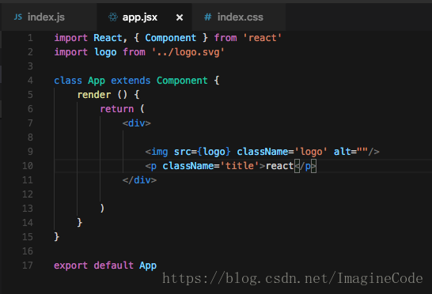Image resolution: width=432 pixels, height=294 pixels.
Task: Click 'export default App' statement's App
Action: (148, 266)
